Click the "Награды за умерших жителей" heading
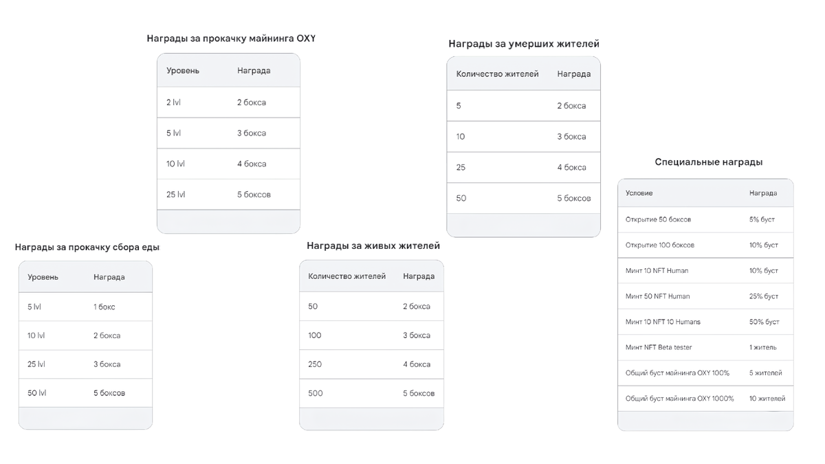Screen dimensions: 825x464 (524, 44)
